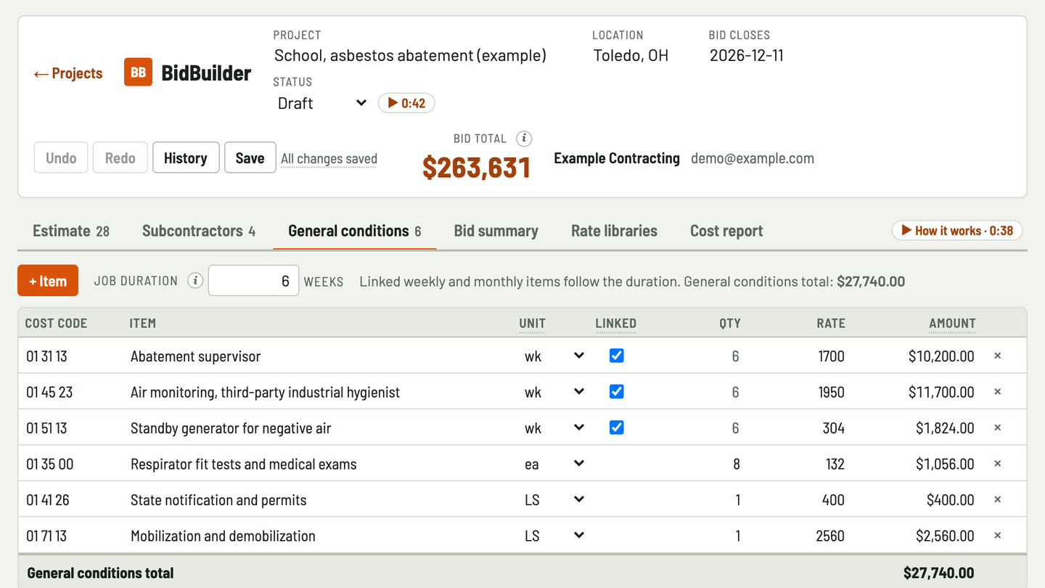This screenshot has height=588, width=1045.
Task: Open unit dropdown for Abatement supervisor
Action: pos(554,356)
